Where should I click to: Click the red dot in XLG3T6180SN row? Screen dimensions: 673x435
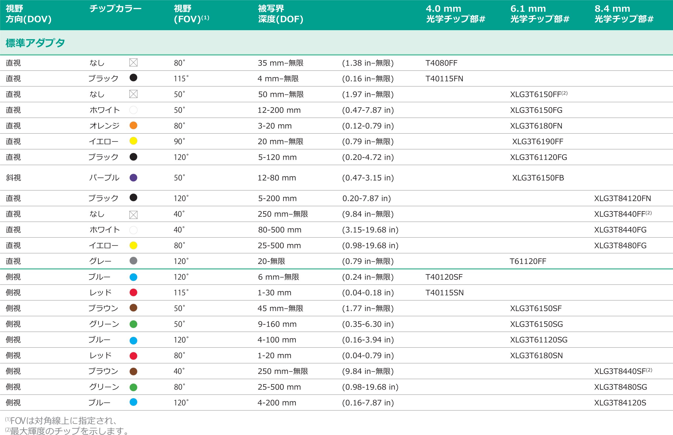(x=133, y=356)
